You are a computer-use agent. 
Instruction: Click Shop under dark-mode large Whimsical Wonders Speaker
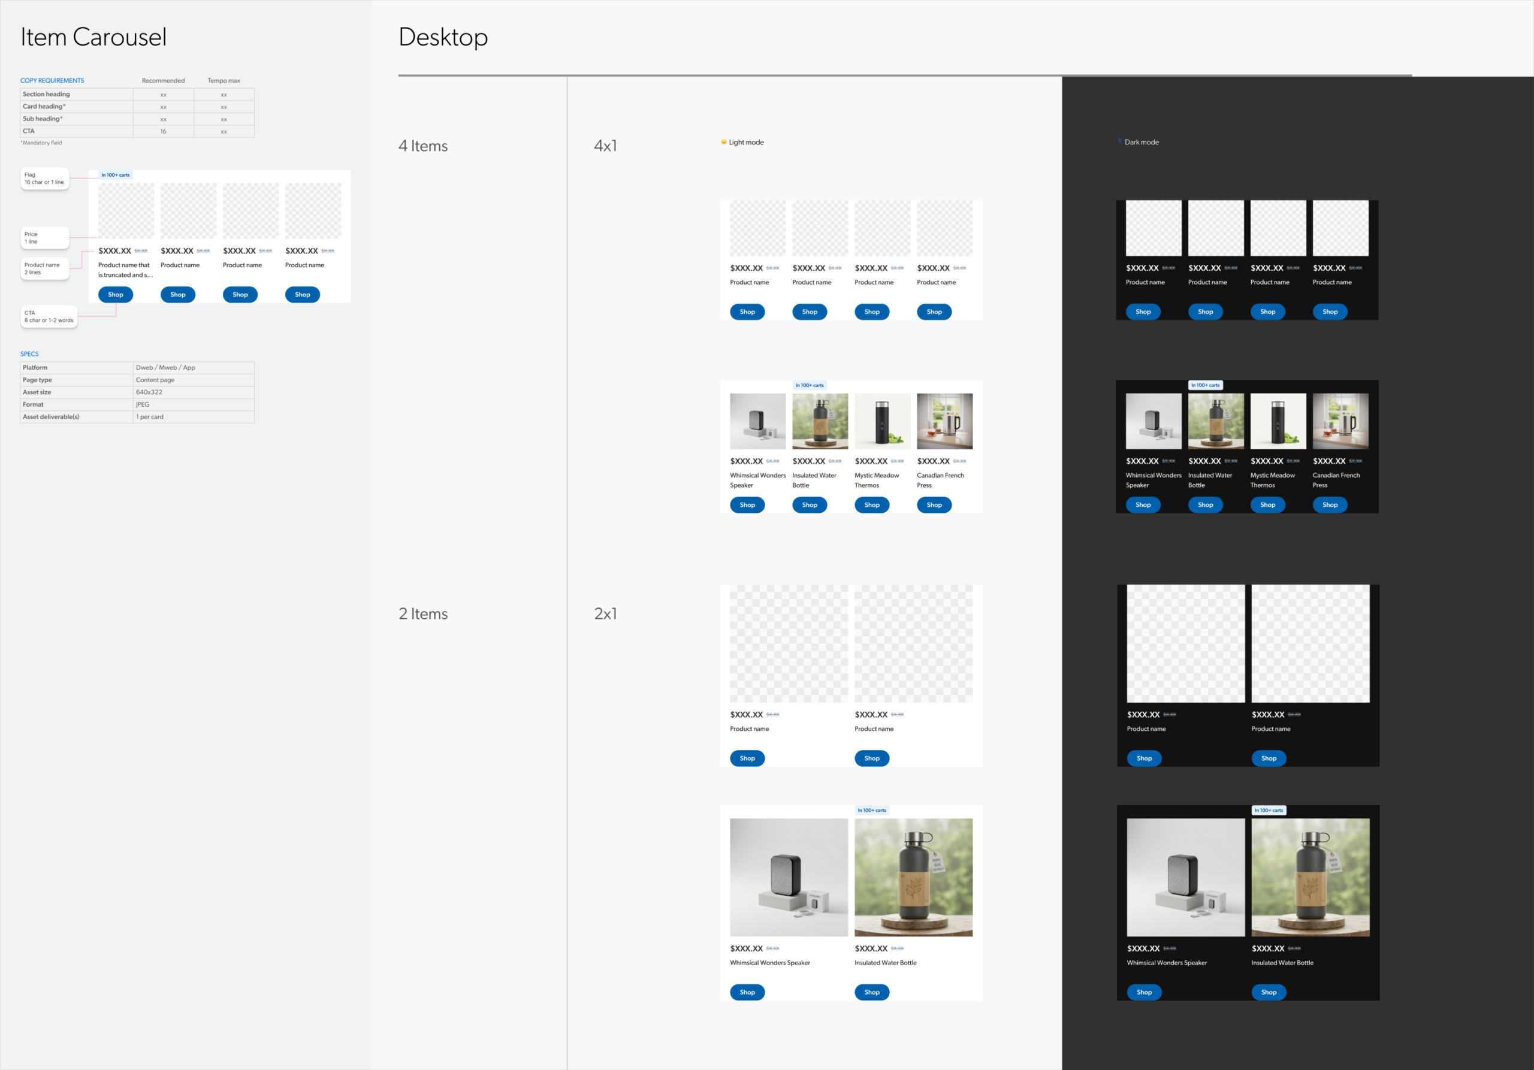tap(1144, 992)
